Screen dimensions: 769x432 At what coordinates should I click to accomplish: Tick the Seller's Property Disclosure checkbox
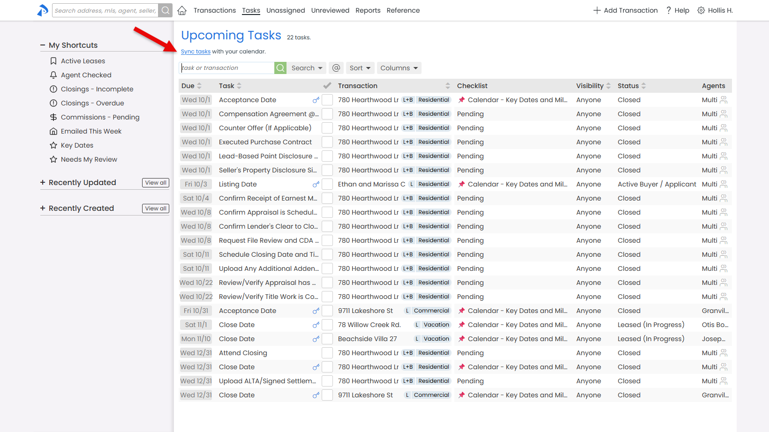tap(327, 170)
